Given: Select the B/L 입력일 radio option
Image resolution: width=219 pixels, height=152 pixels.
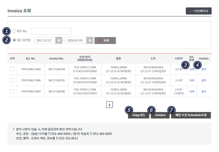Looking at the screenshot, I should coord(14,40).
